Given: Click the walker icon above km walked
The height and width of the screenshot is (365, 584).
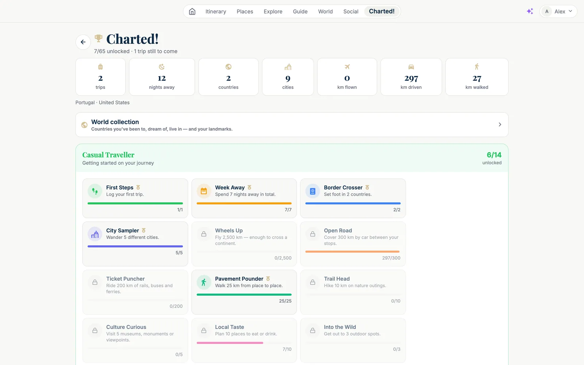Looking at the screenshot, I should click(477, 67).
